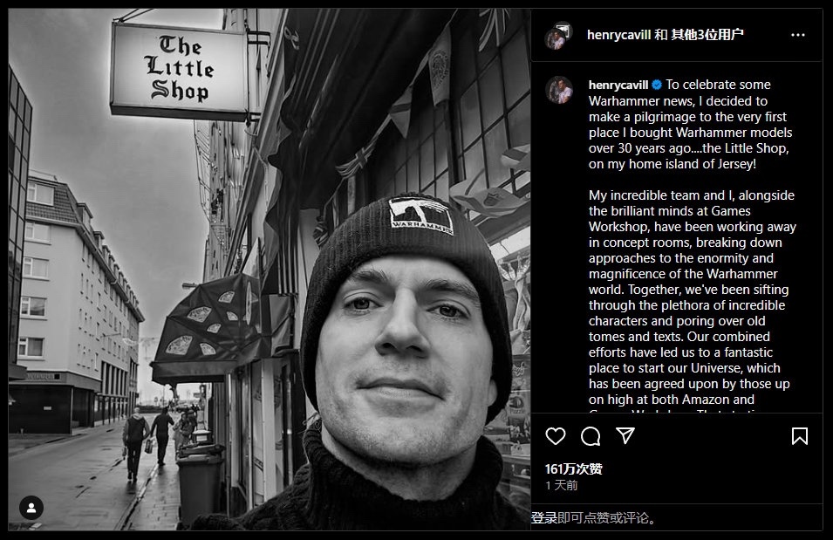
Task: Click the Warhammer beanie logo in photo
Action: click(x=420, y=215)
